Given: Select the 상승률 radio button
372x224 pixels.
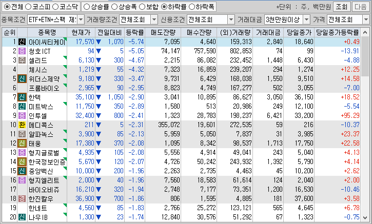Looking at the screenshot, I should coord(87,7).
